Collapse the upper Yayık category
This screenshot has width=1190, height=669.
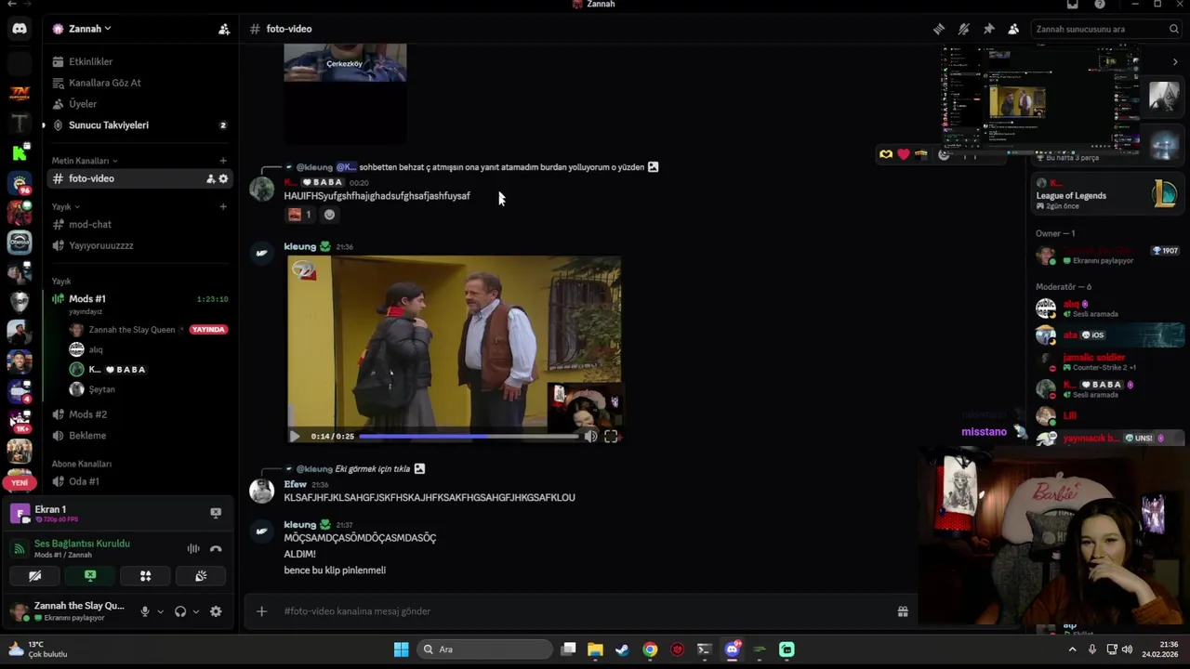(x=65, y=206)
